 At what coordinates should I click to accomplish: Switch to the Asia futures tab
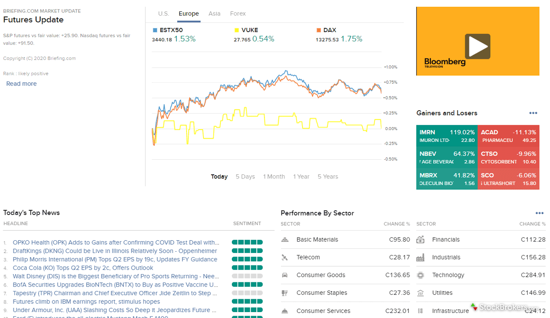pyautogui.click(x=214, y=13)
